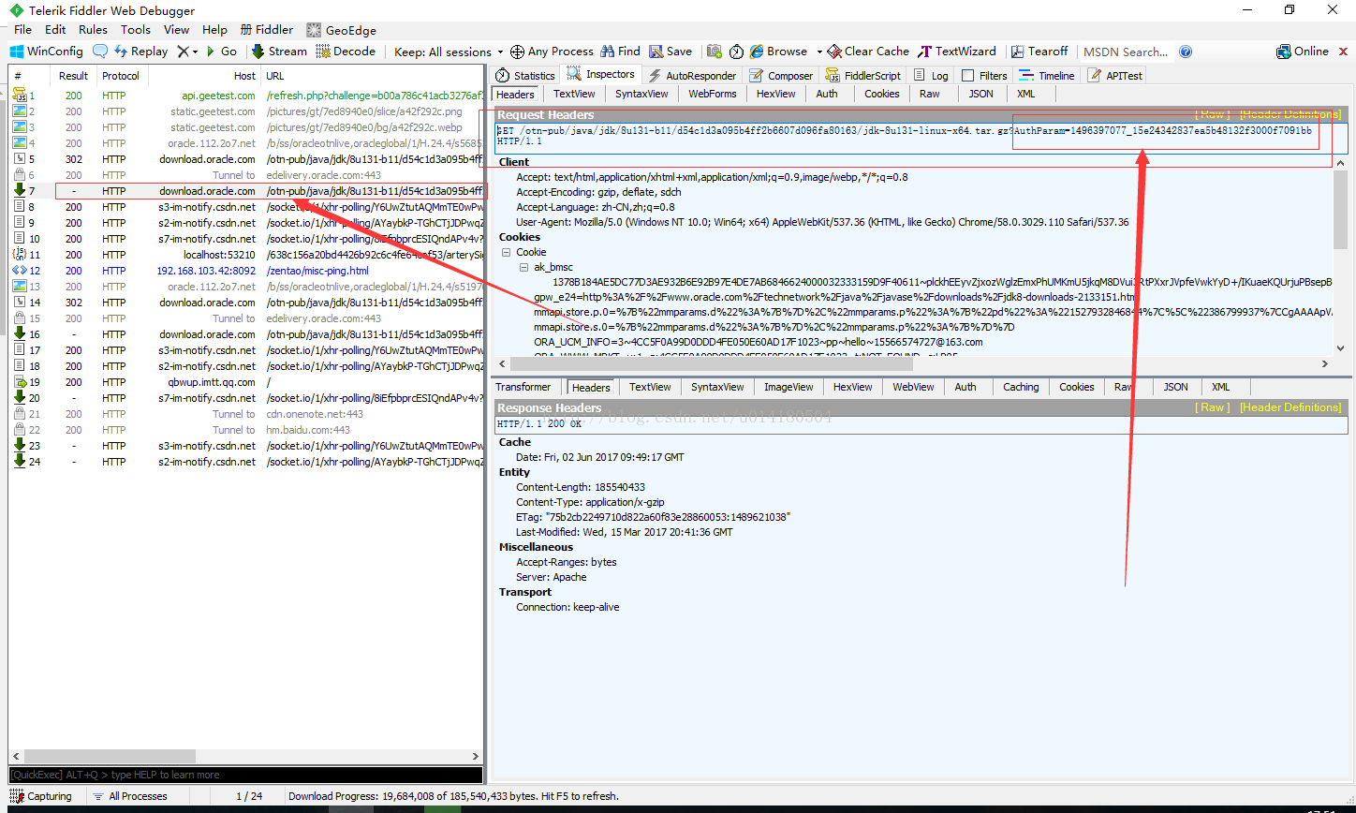Viewport: 1356px width, 813px height.
Task: Open the Rules menu
Action: [x=93, y=29]
